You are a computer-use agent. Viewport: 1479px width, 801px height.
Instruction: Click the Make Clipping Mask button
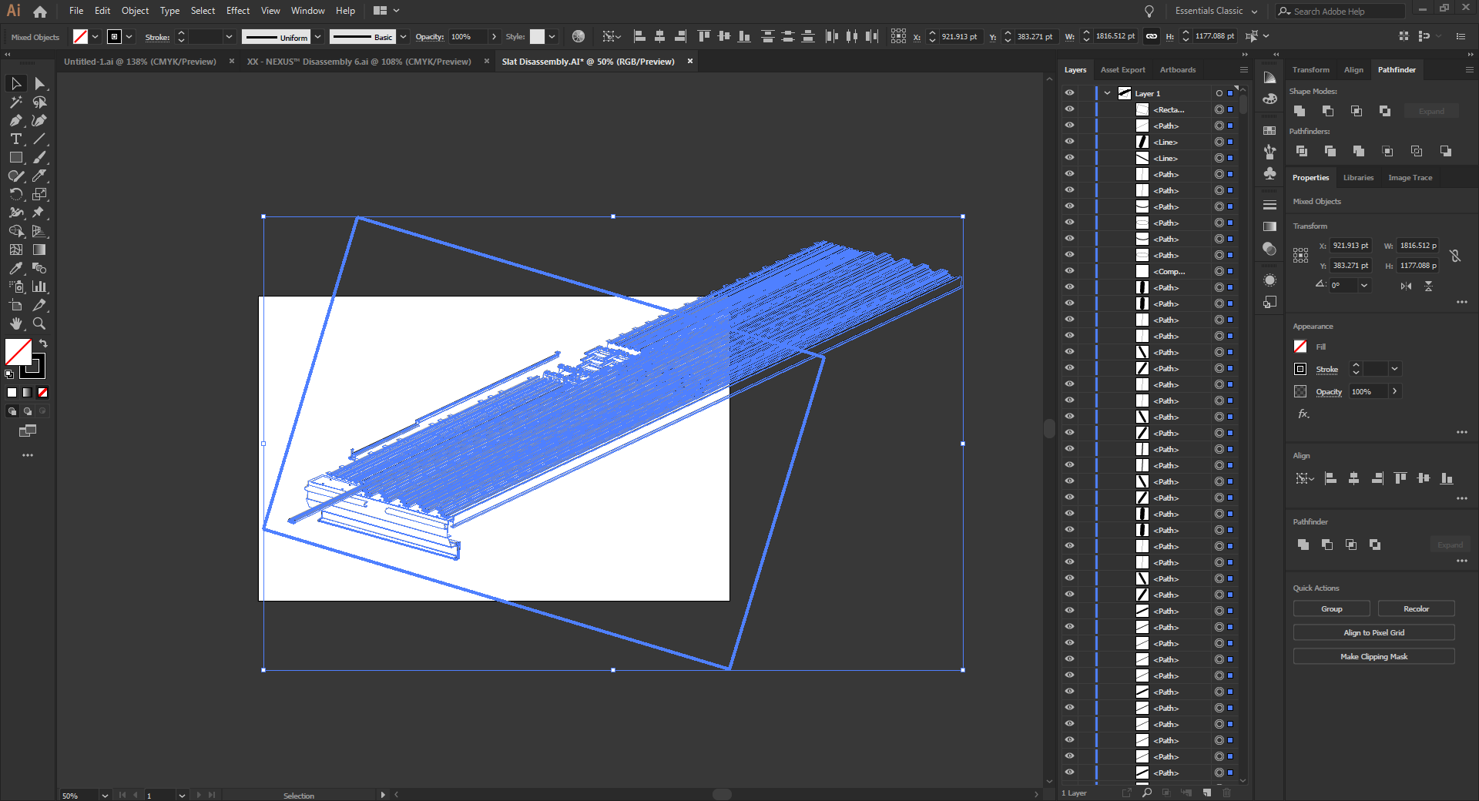pyautogui.click(x=1373, y=656)
